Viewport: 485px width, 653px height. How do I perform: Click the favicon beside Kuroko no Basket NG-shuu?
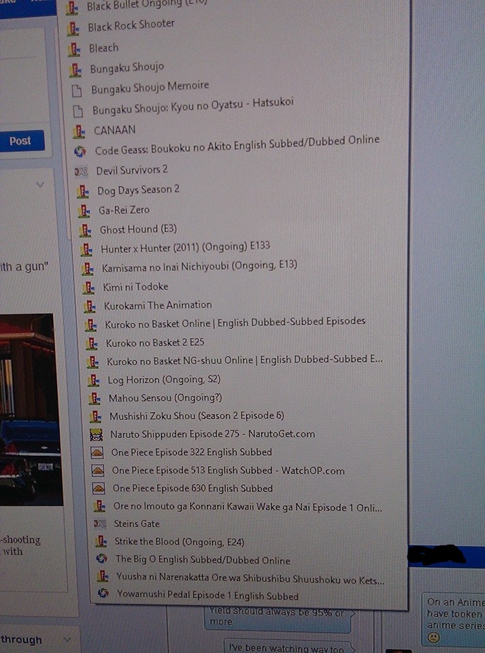pos(93,362)
